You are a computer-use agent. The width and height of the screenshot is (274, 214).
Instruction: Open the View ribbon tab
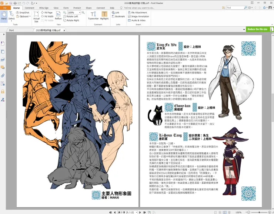click(x=56, y=8)
